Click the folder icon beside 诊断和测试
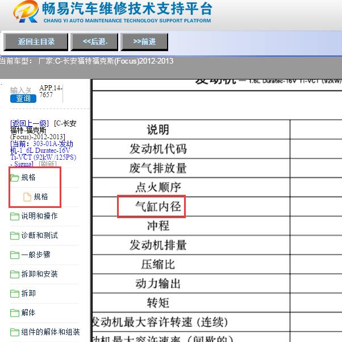Image resolution: width=342 pixels, height=342 pixels. point(15,236)
